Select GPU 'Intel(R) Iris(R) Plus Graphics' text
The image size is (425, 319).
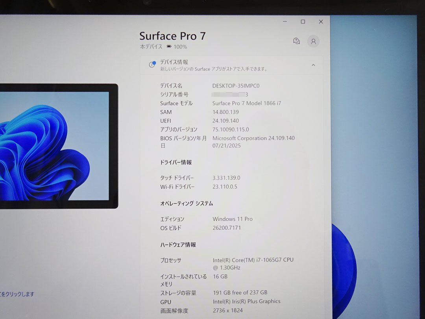247,301
